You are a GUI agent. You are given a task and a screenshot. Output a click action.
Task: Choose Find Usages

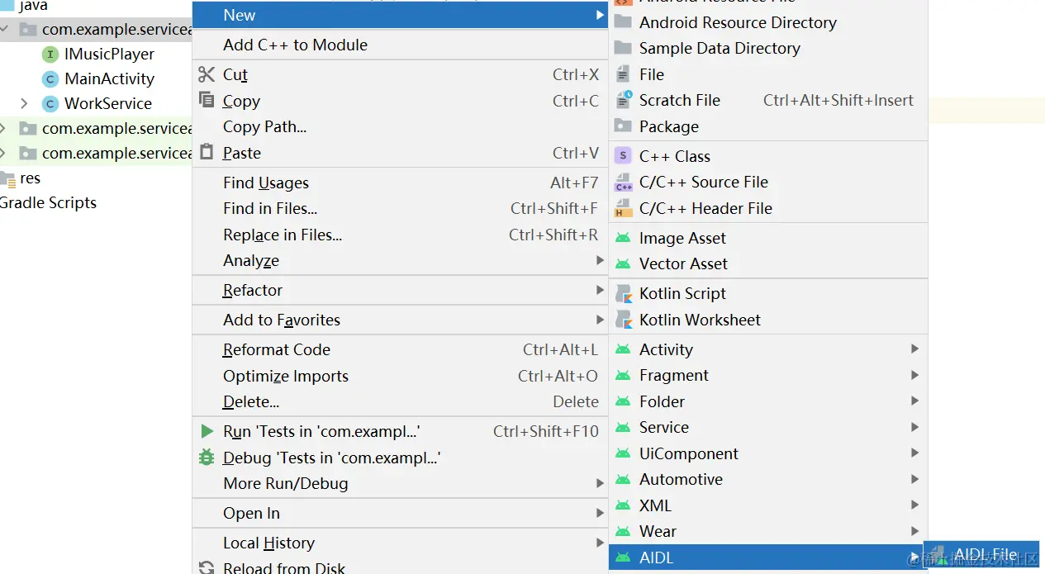click(x=400, y=183)
